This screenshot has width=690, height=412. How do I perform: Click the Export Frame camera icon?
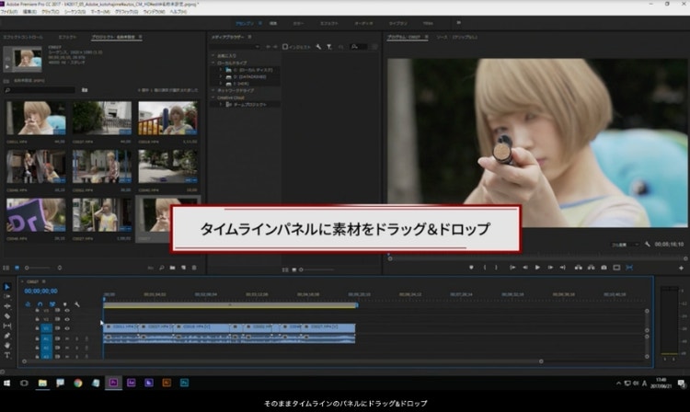click(604, 268)
